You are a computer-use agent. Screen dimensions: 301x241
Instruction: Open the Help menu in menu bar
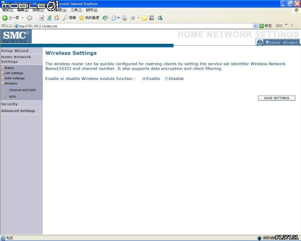pyautogui.click(x=92, y=10)
